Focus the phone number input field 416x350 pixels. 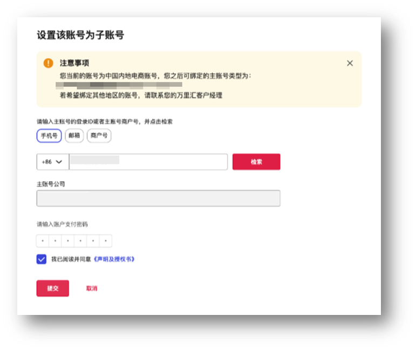pos(148,162)
